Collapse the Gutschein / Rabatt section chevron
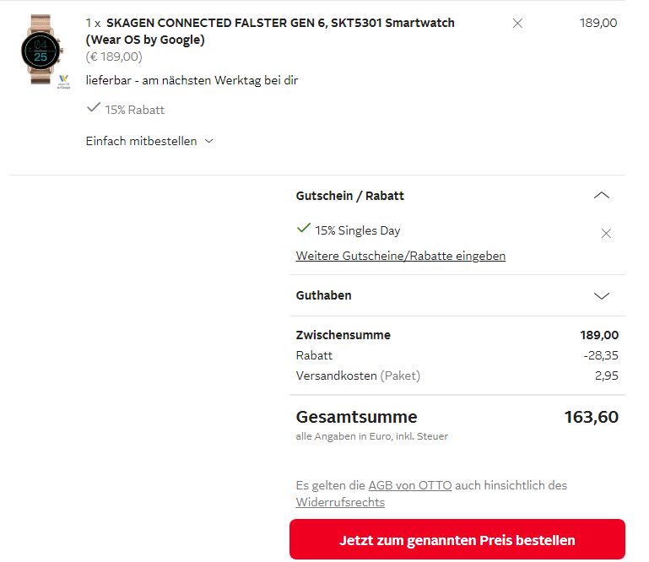The image size is (649, 562). 601,196
